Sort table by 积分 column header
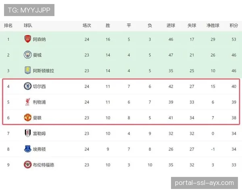The width and height of the screenshot is (242, 193). click(234, 25)
